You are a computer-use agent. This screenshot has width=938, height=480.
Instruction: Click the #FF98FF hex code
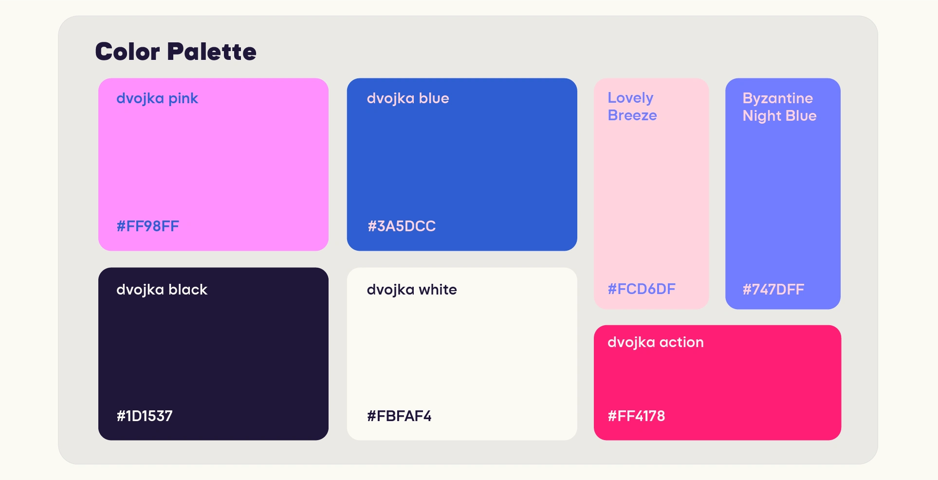pos(148,226)
